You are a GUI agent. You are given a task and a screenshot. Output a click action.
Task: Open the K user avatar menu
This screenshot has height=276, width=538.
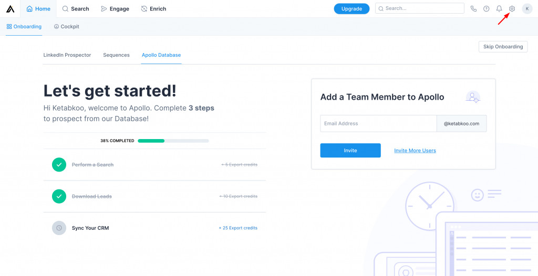[x=527, y=9]
